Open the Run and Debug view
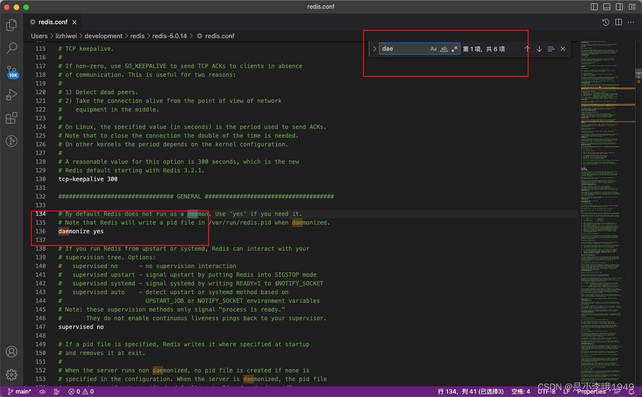The width and height of the screenshot is (642, 397). 12,95
